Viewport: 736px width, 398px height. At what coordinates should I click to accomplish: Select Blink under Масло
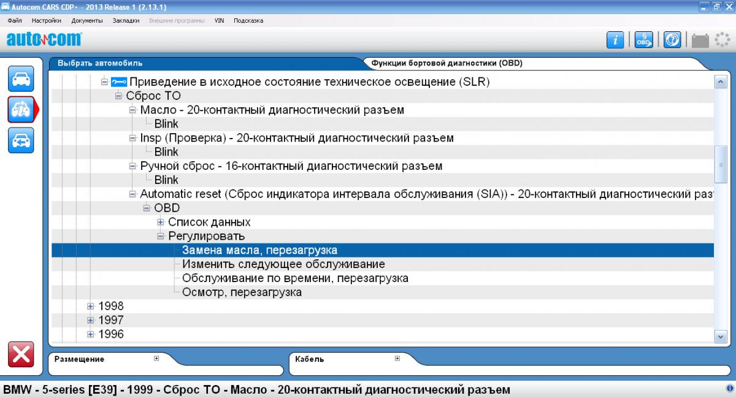(x=166, y=124)
